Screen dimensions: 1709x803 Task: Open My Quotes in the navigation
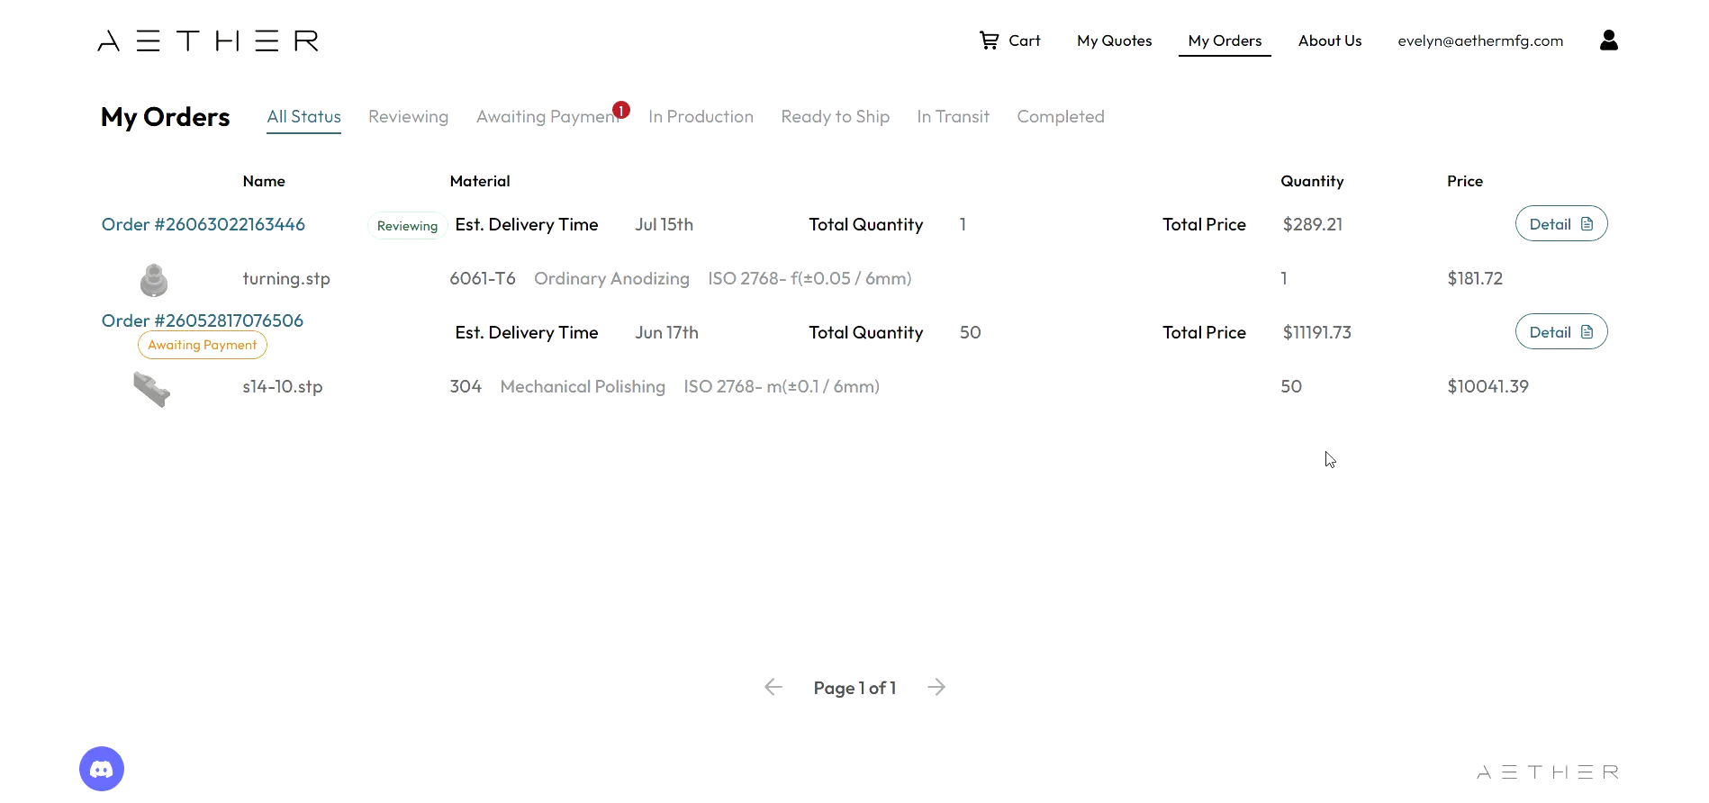1115,41
